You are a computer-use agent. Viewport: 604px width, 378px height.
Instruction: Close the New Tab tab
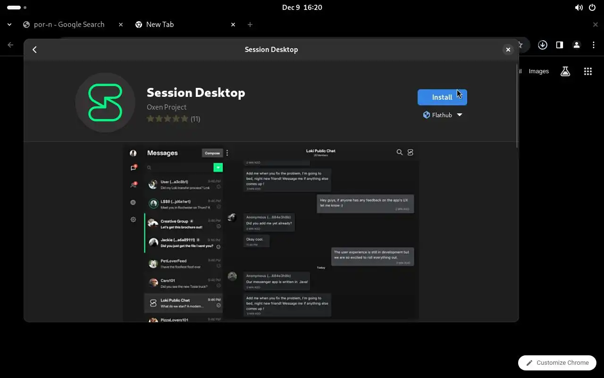pyautogui.click(x=233, y=25)
